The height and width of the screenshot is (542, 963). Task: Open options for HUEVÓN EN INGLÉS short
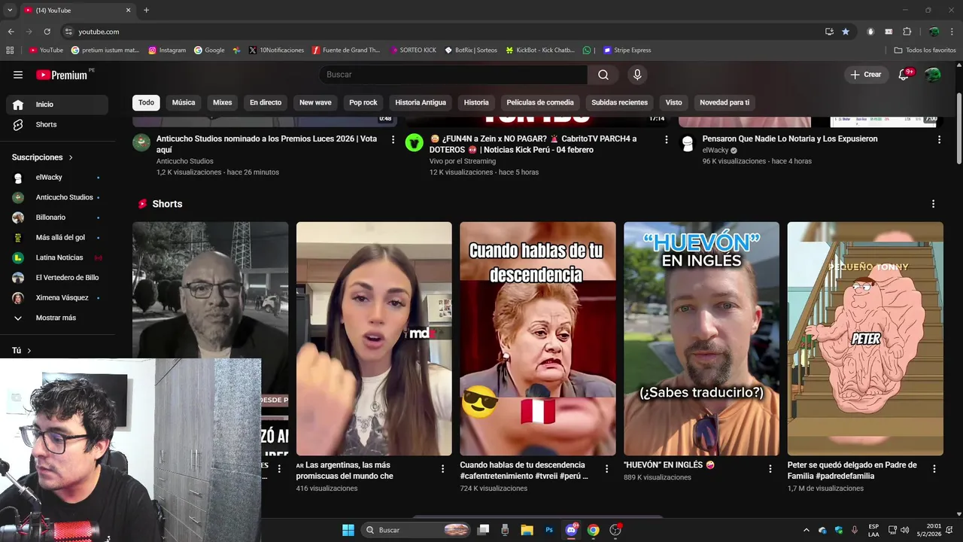click(x=770, y=468)
